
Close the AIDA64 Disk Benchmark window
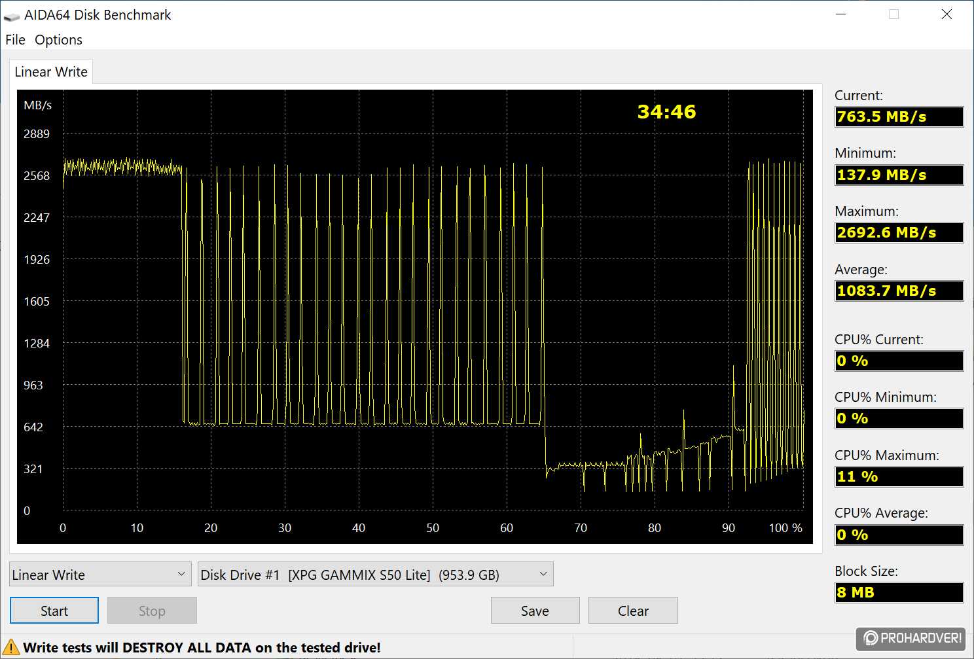[x=947, y=14]
